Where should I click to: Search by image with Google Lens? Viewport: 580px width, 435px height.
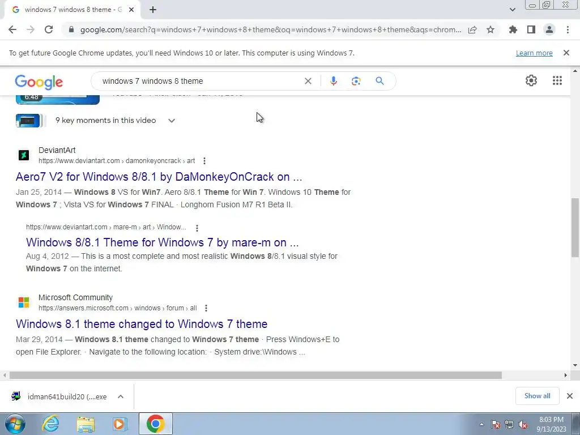pyautogui.click(x=356, y=81)
